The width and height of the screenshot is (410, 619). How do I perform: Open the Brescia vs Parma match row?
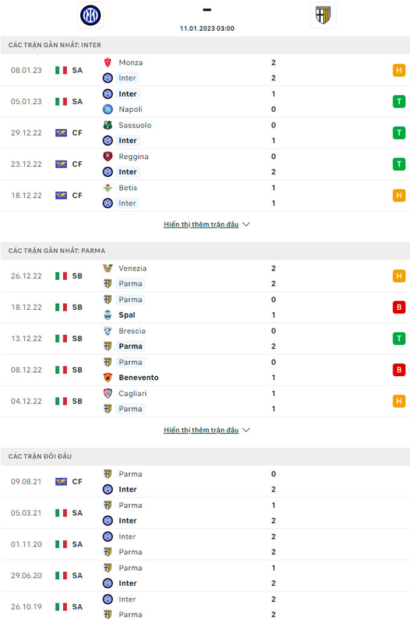(205, 339)
